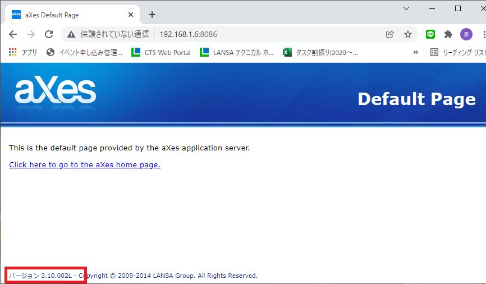The width and height of the screenshot is (486, 284).
Task: Expand the tab search chevron
Action: click(x=406, y=8)
